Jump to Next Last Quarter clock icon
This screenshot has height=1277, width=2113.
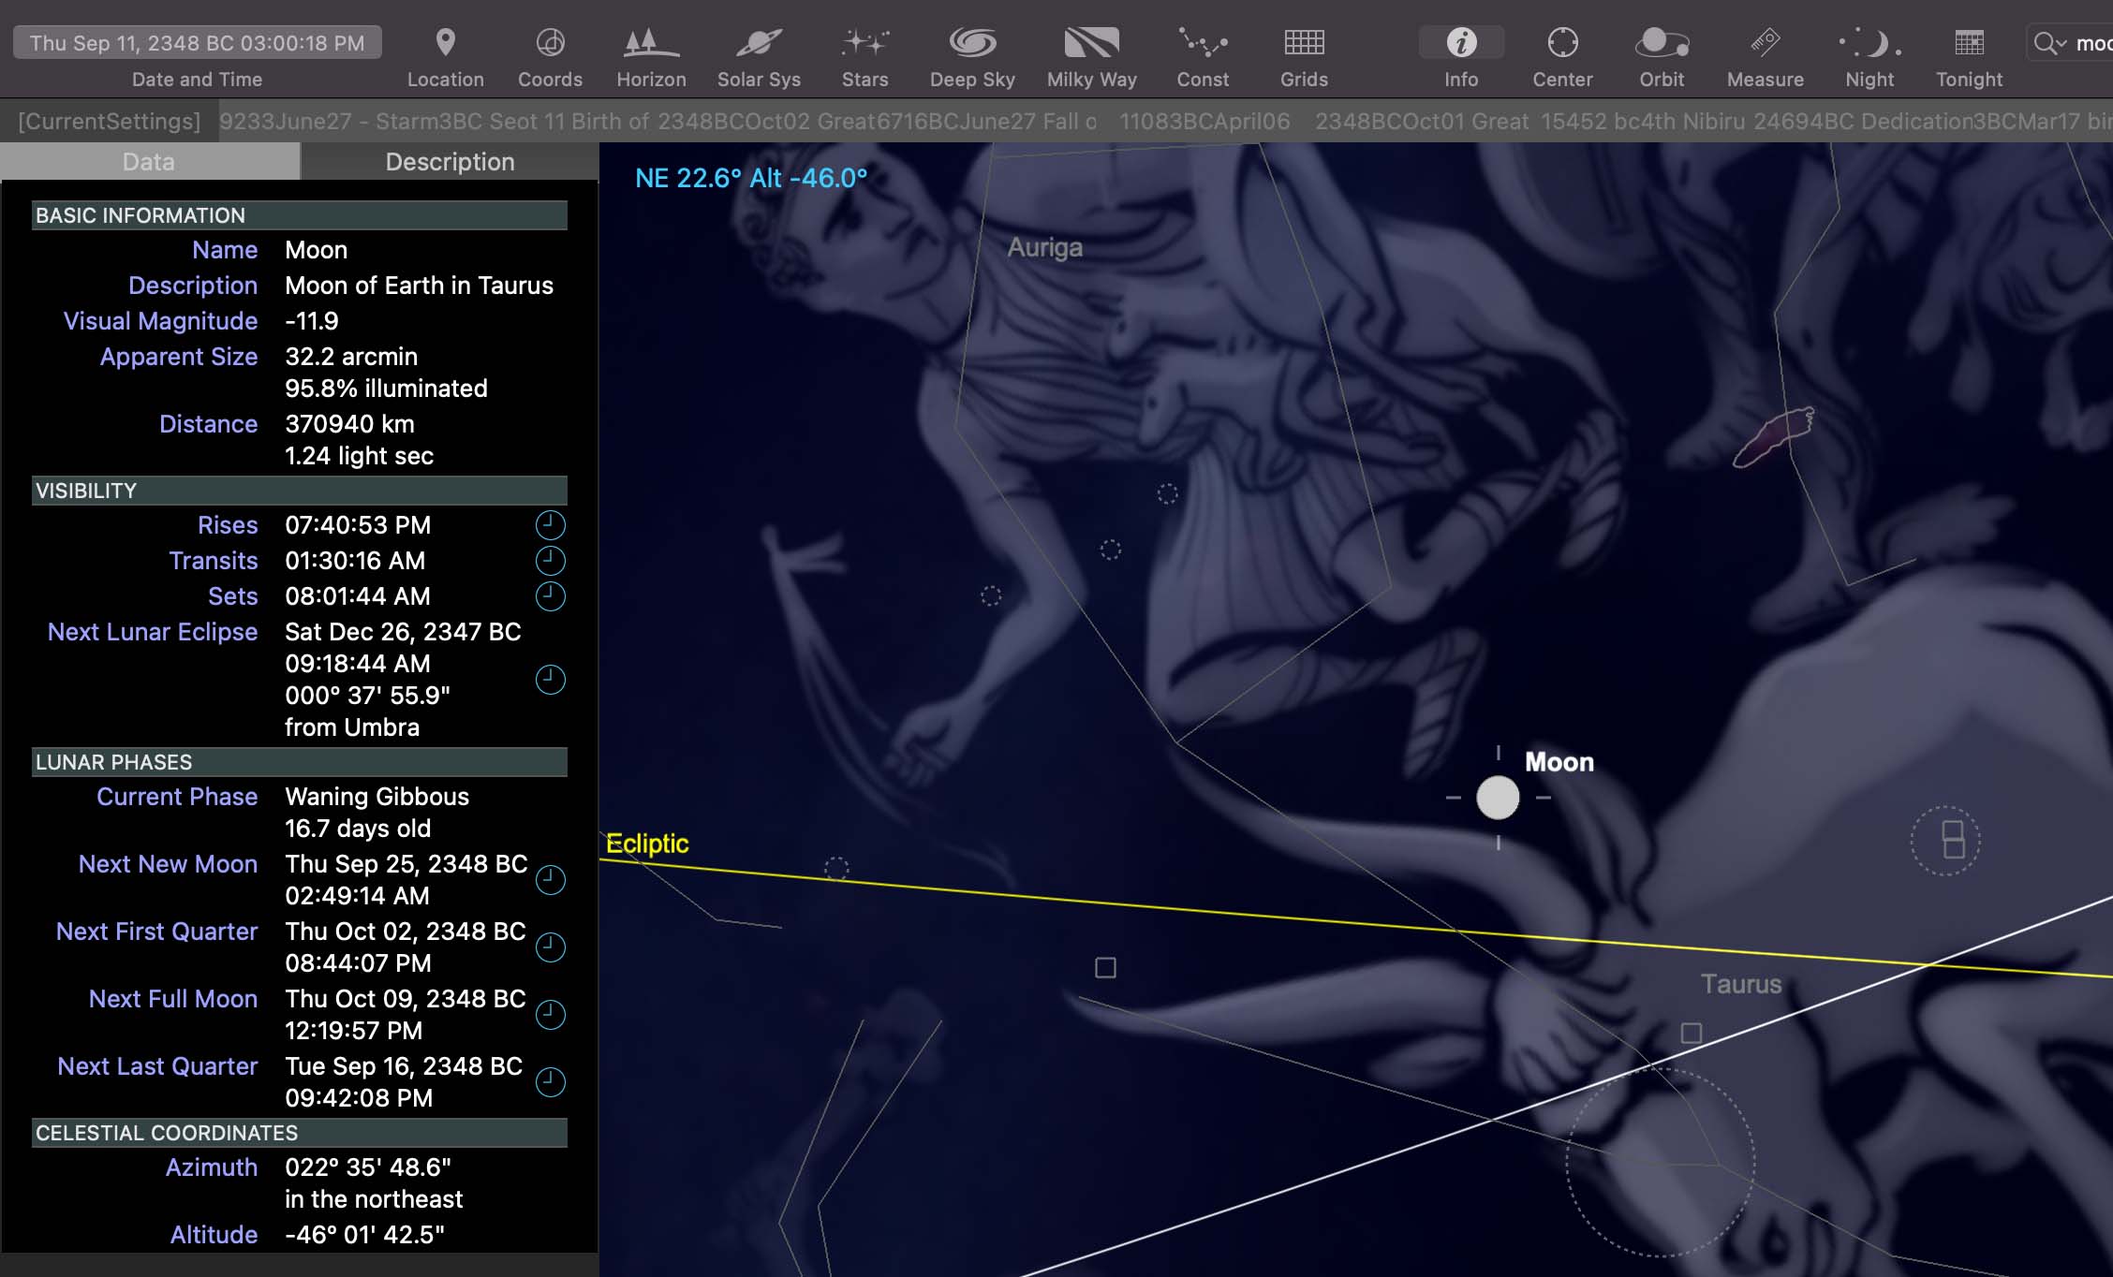pos(550,1082)
